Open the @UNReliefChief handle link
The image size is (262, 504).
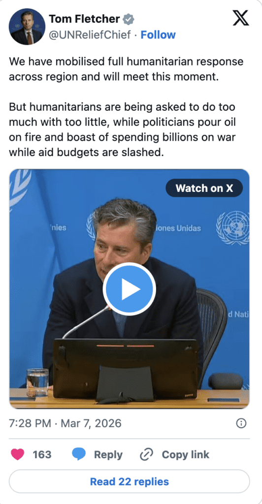click(90, 35)
